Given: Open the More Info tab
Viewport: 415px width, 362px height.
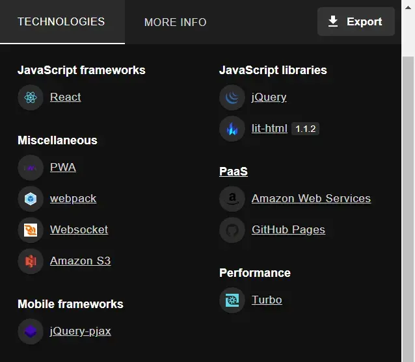Looking at the screenshot, I should 175,22.
